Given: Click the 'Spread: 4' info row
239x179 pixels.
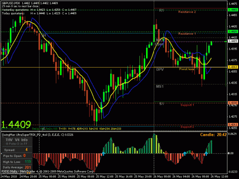Looking at the screenshot, I should (17, 150).
